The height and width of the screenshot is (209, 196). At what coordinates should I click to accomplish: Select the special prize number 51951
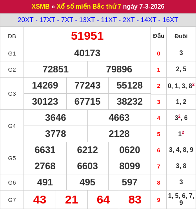pyautogui.click(x=87, y=36)
